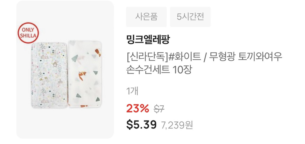Click the 손수건세트 10장 title line

click(159, 70)
